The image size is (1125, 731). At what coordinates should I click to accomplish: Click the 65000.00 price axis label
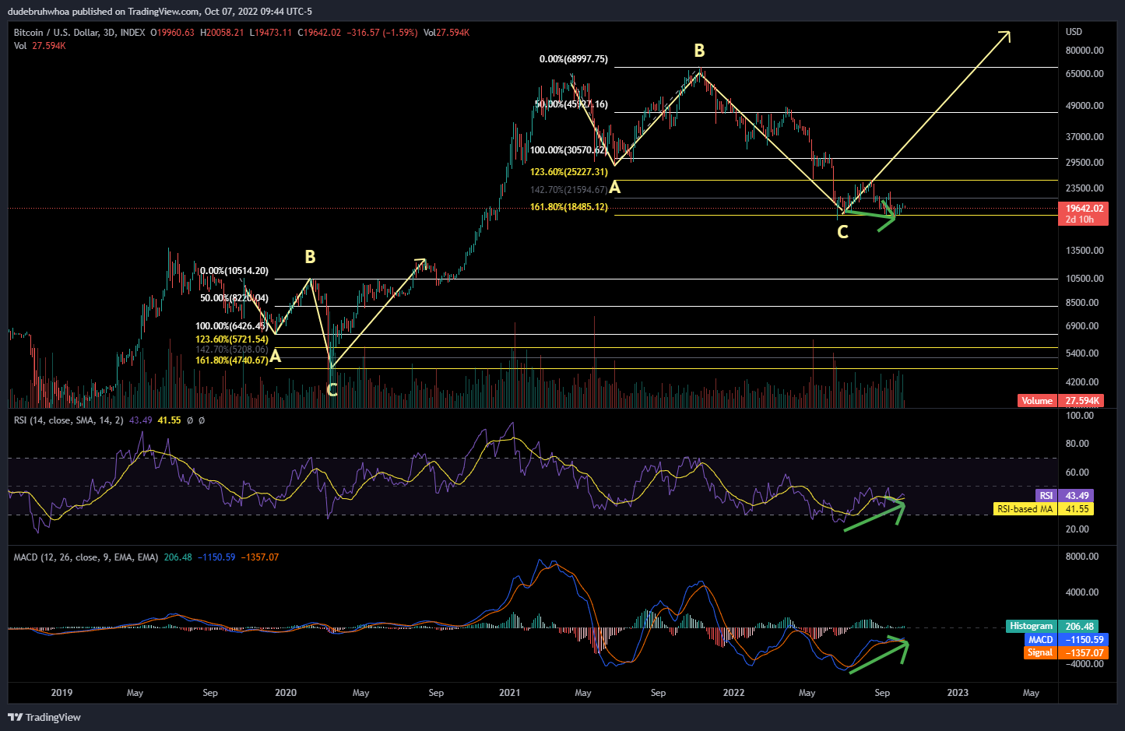pos(1085,74)
